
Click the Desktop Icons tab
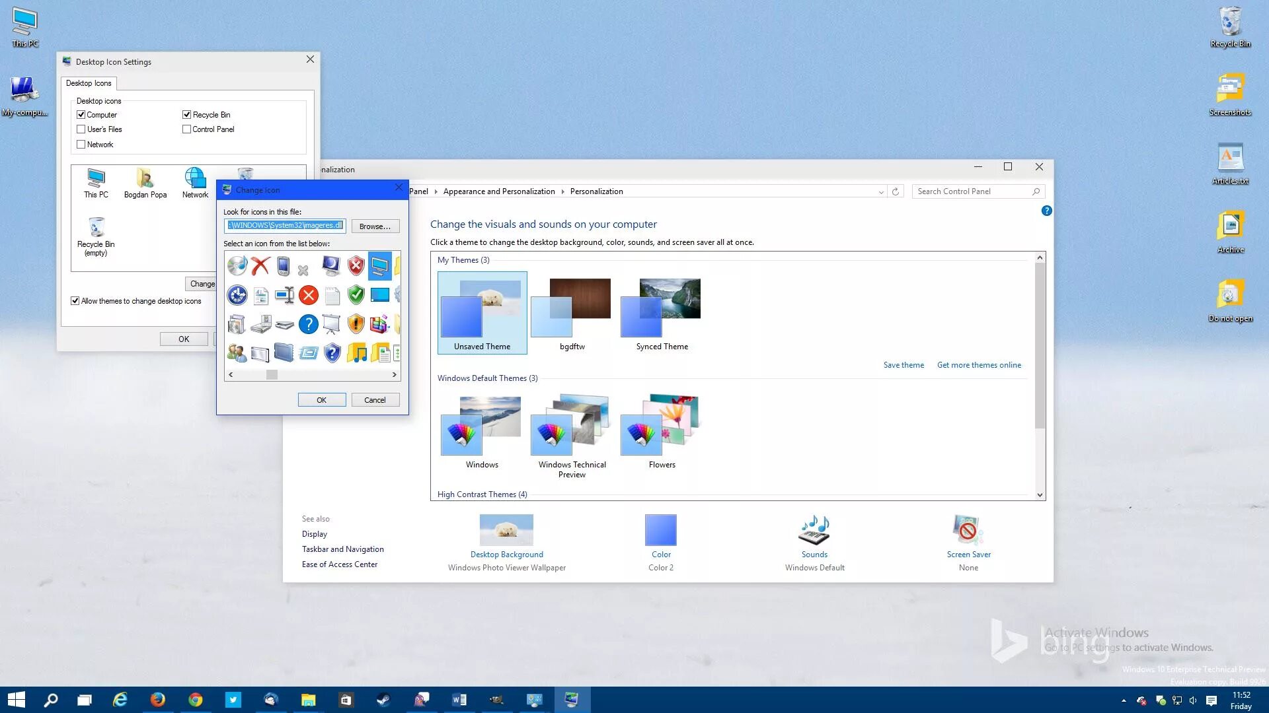click(89, 83)
